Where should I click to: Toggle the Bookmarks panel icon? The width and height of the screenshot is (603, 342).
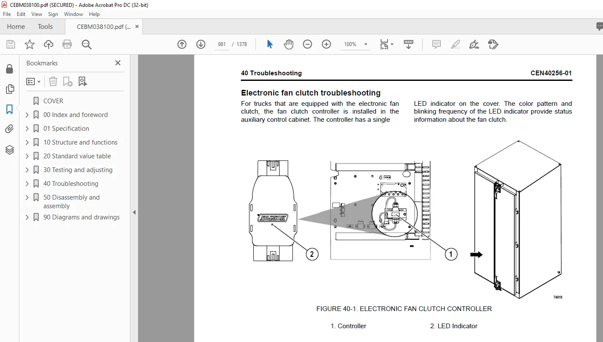coord(9,109)
